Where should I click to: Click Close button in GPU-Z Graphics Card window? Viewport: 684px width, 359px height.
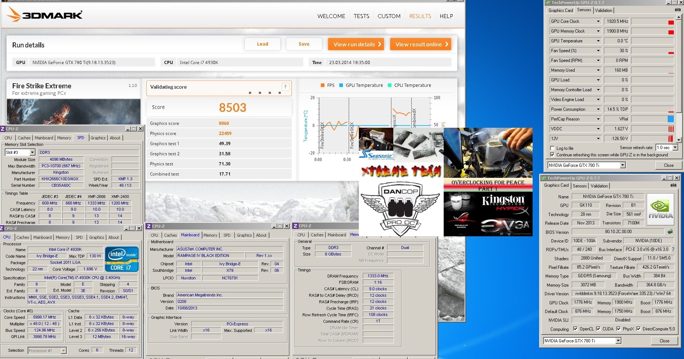(664, 341)
